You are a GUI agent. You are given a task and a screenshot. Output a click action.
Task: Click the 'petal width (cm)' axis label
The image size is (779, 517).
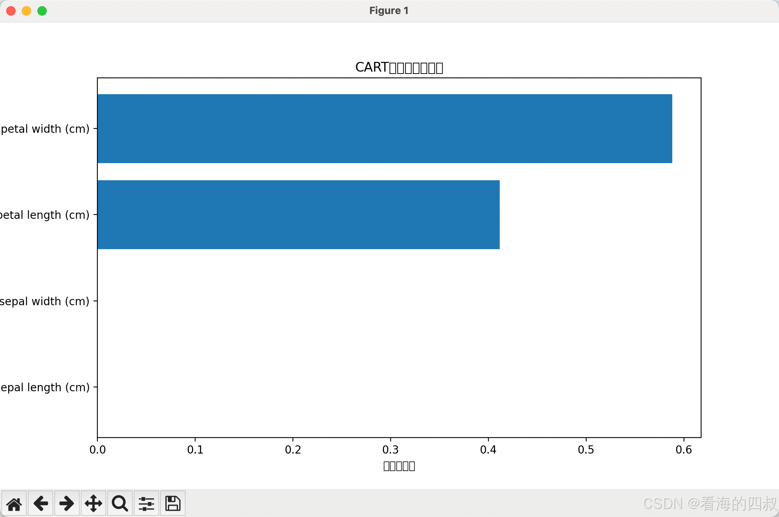click(x=45, y=129)
